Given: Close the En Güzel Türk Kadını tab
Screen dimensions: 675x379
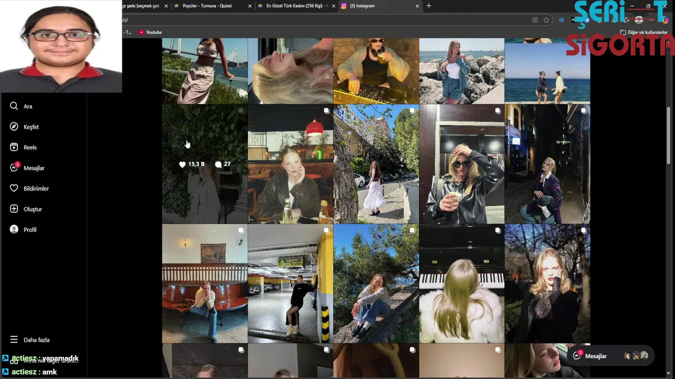Looking at the screenshot, I should (x=333, y=6).
